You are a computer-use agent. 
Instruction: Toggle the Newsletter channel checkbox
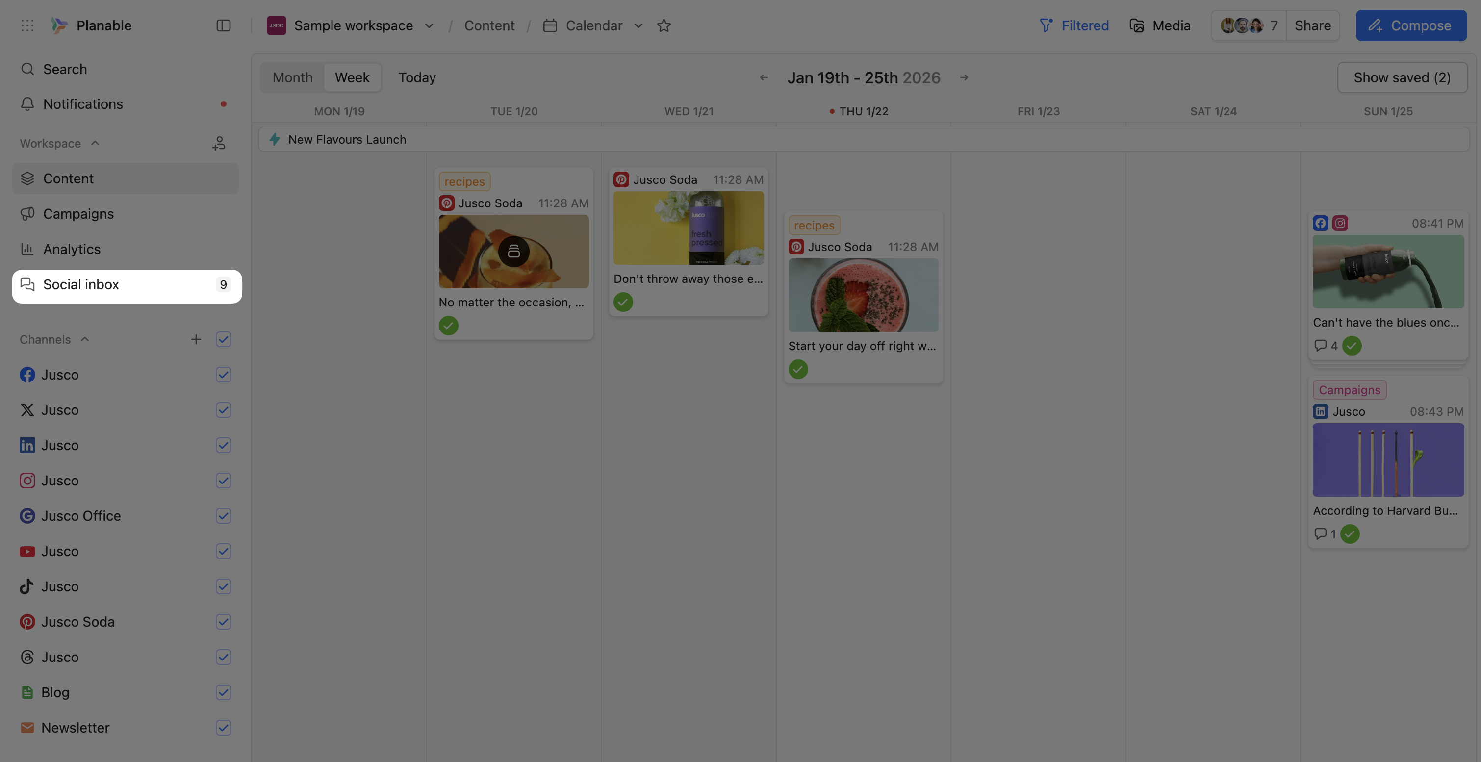tap(223, 728)
